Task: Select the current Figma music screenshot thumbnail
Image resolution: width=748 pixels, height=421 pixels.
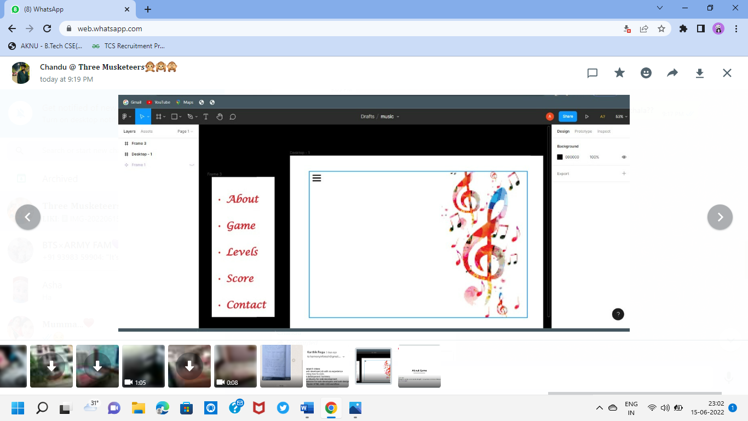Action: [373, 366]
